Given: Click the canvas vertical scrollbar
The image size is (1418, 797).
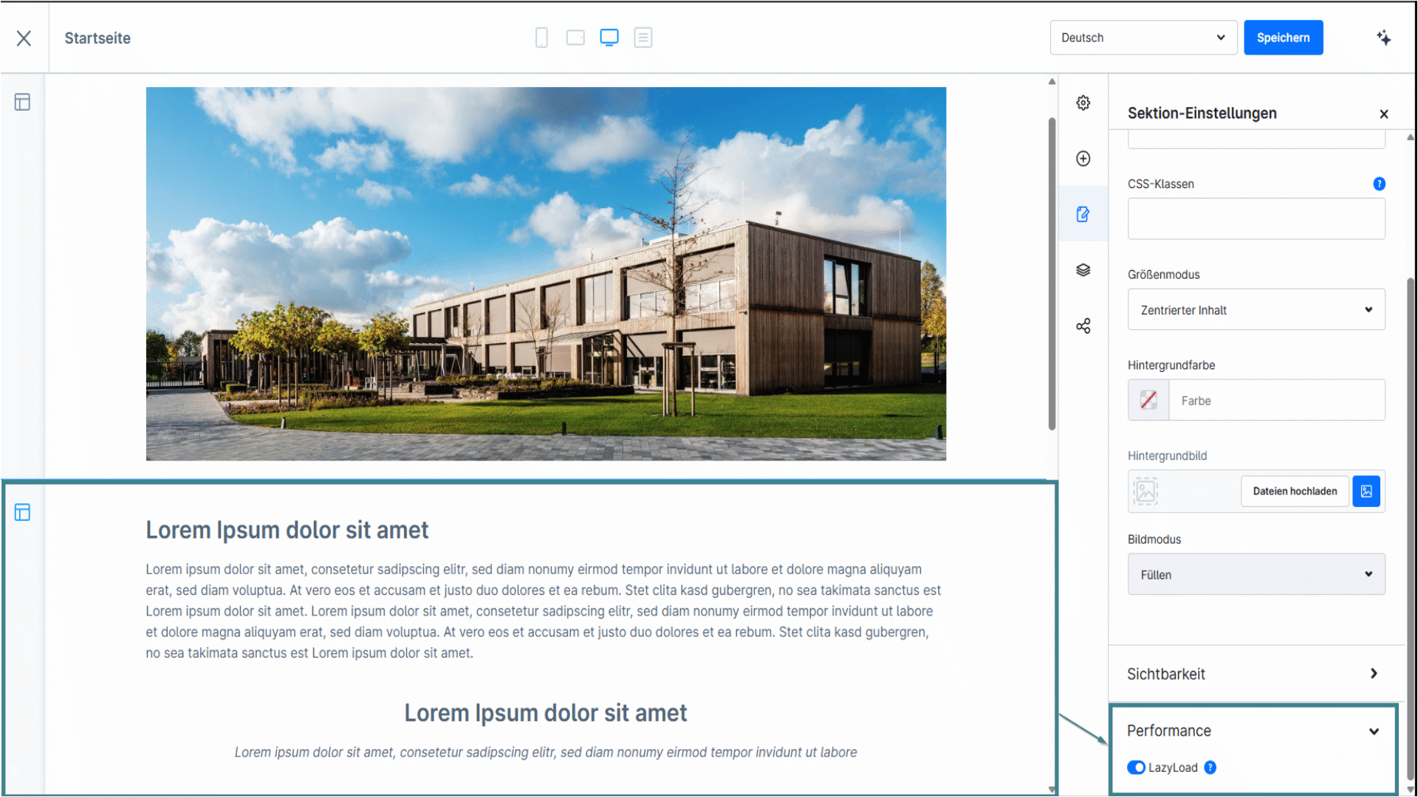Looking at the screenshot, I should pyautogui.click(x=1052, y=273).
